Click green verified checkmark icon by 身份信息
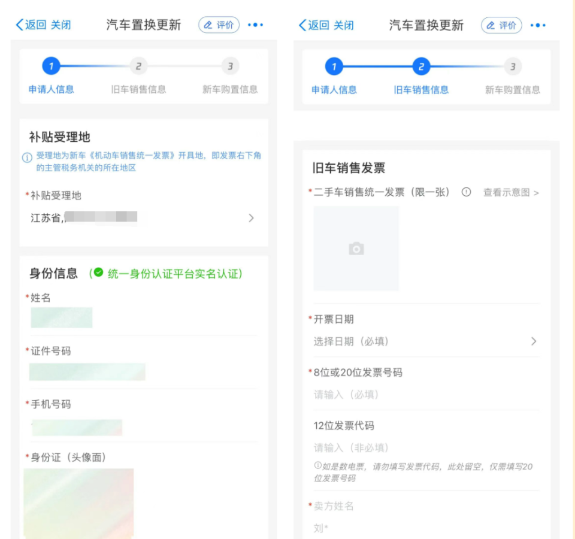The height and width of the screenshot is (539, 575). coord(98,272)
